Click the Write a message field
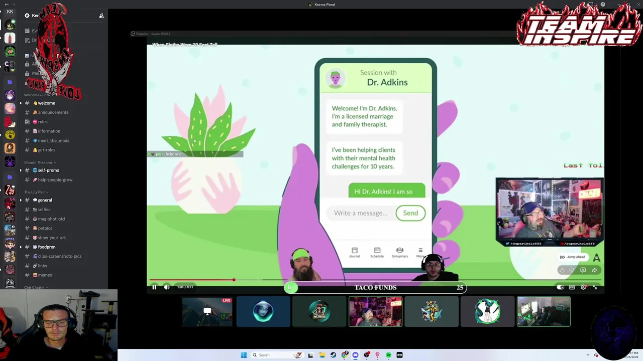The image size is (643, 361). pyautogui.click(x=361, y=213)
